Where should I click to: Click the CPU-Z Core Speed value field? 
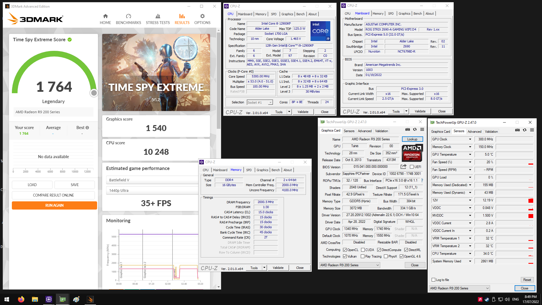point(261,77)
